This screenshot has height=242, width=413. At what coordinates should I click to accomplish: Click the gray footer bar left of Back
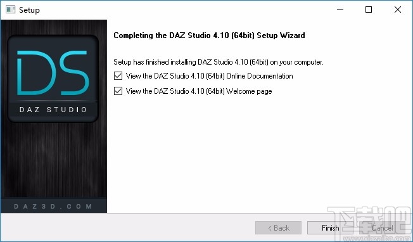(x=128, y=228)
